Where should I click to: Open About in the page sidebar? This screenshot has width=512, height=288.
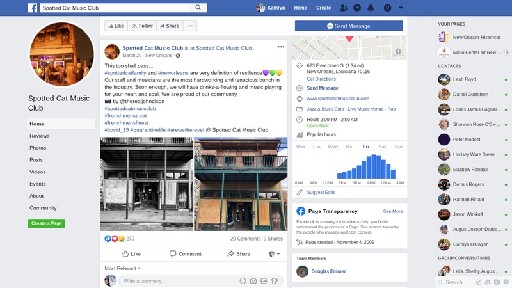click(x=36, y=196)
